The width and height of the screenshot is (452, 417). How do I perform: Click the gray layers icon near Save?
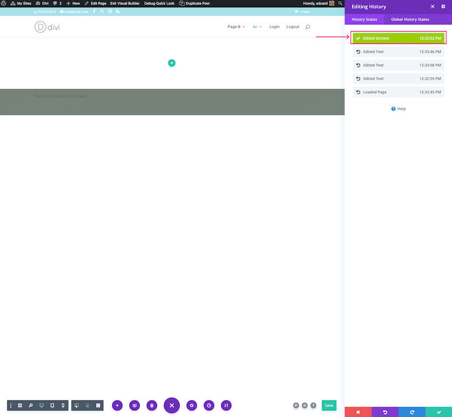pyautogui.click(x=305, y=406)
